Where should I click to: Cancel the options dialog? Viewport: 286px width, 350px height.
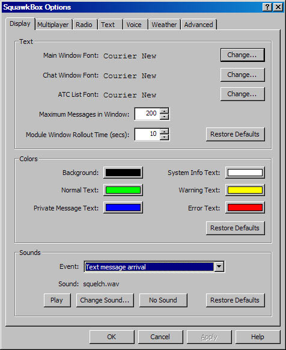160,337
